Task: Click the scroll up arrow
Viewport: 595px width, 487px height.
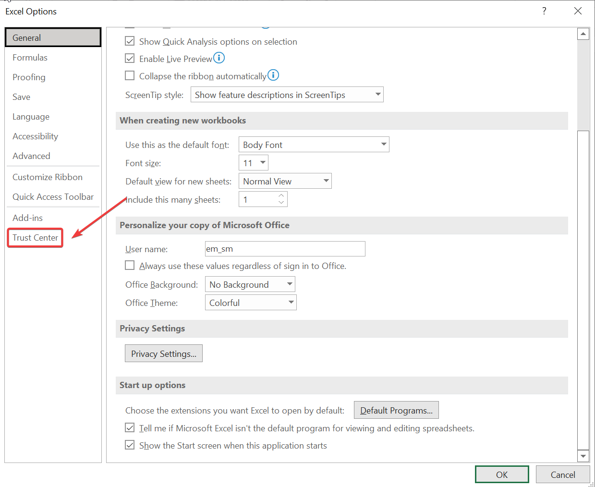Action: 583,34
